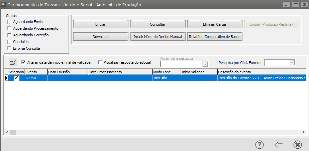309x151 pixels.
Task: Click the select-all checklist icon
Action: [13, 62]
